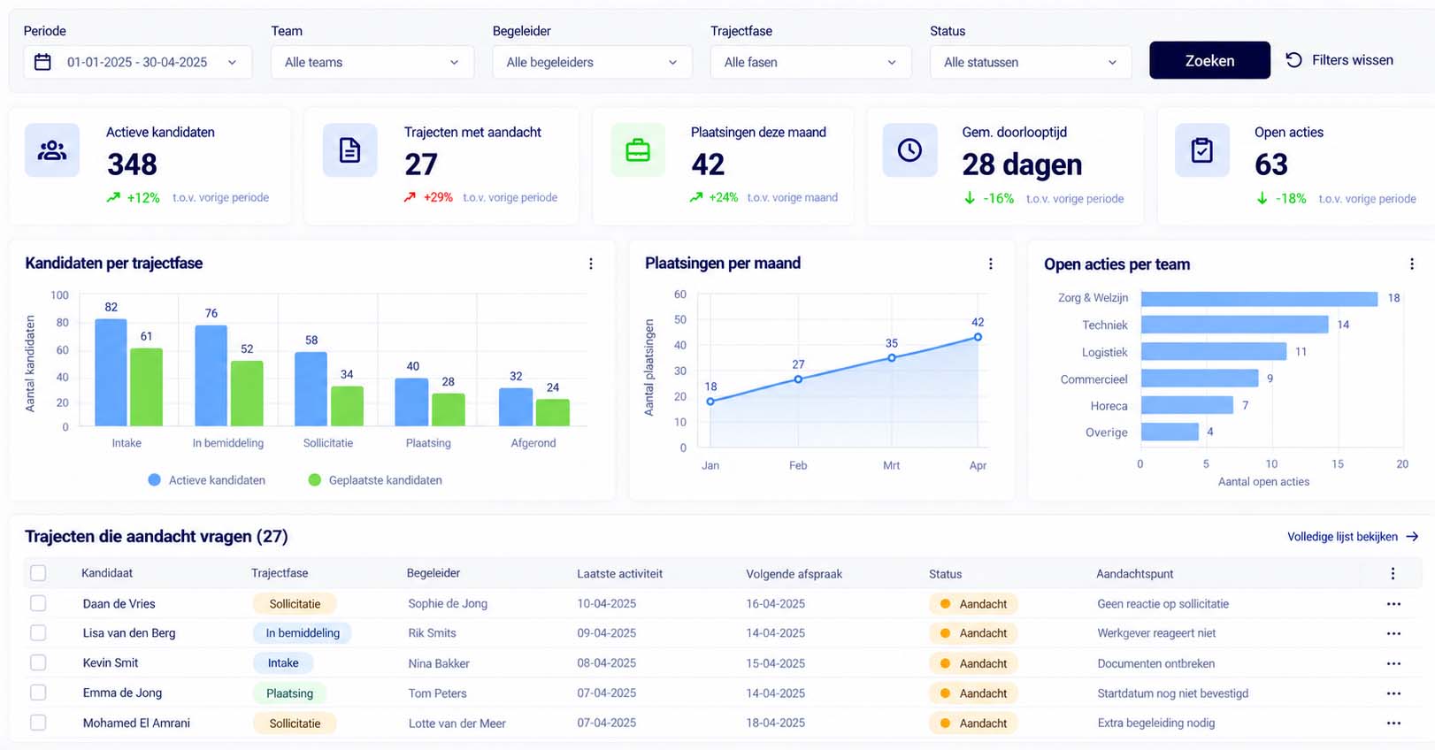Open Volledige lijst bekijken link

1353,537
